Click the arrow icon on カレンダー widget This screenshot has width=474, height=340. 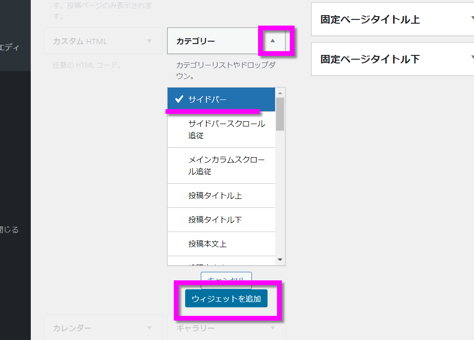pyautogui.click(x=149, y=328)
